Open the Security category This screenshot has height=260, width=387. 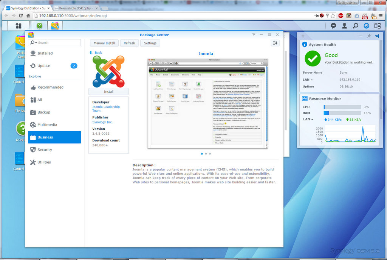coord(54,150)
